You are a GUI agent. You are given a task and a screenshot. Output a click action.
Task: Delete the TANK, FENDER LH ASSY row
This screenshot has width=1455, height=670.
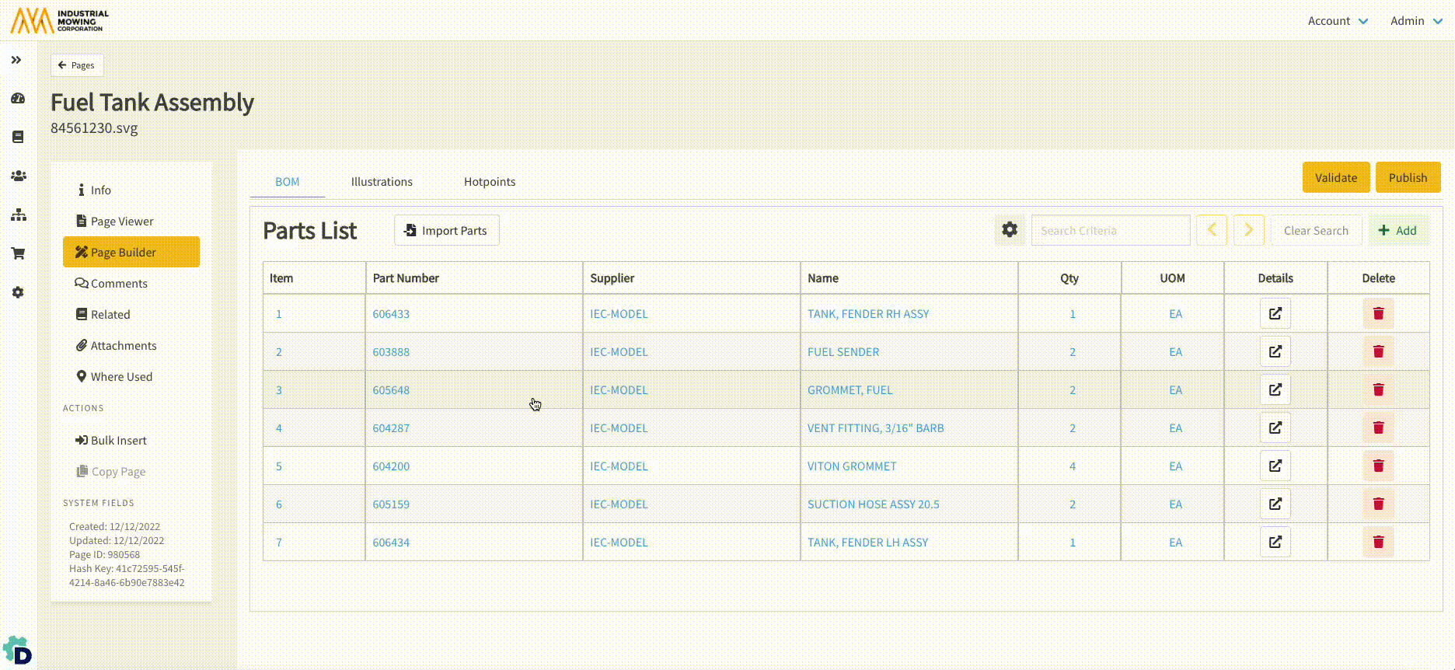1378,542
